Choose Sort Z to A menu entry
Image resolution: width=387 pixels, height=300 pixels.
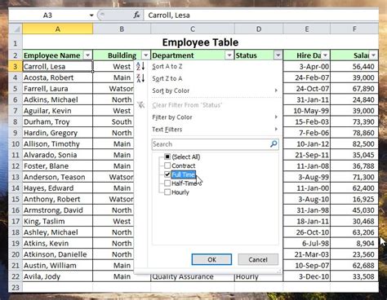point(208,78)
